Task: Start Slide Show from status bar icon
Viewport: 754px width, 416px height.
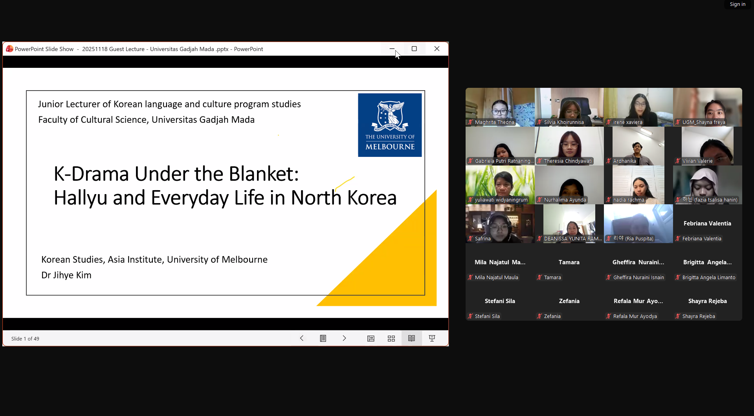Action: [432, 338]
